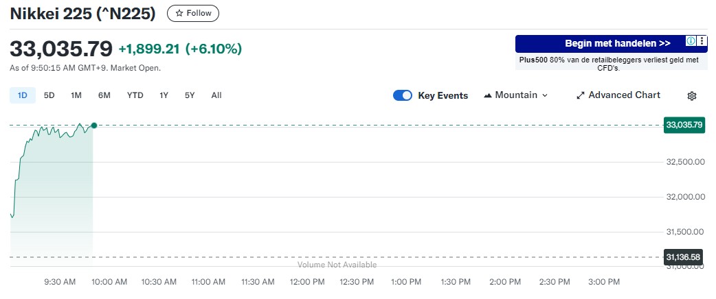Click the star icon in Follow
The height and width of the screenshot is (299, 716).
(x=179, y=13)
